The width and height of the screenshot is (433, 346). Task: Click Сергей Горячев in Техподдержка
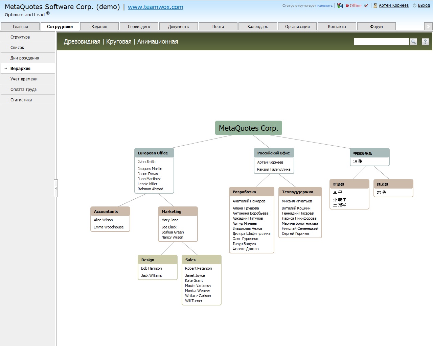tap(296, 233)
